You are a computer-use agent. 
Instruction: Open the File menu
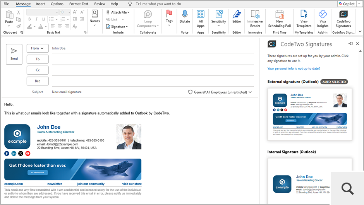pos(6,4)
